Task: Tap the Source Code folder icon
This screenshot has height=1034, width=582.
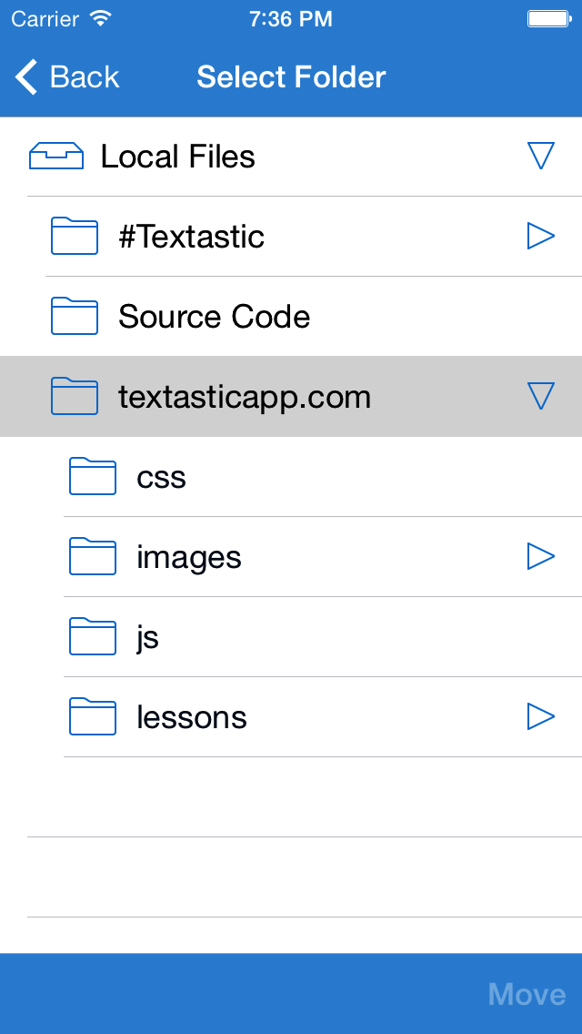Action: [75, 317]
